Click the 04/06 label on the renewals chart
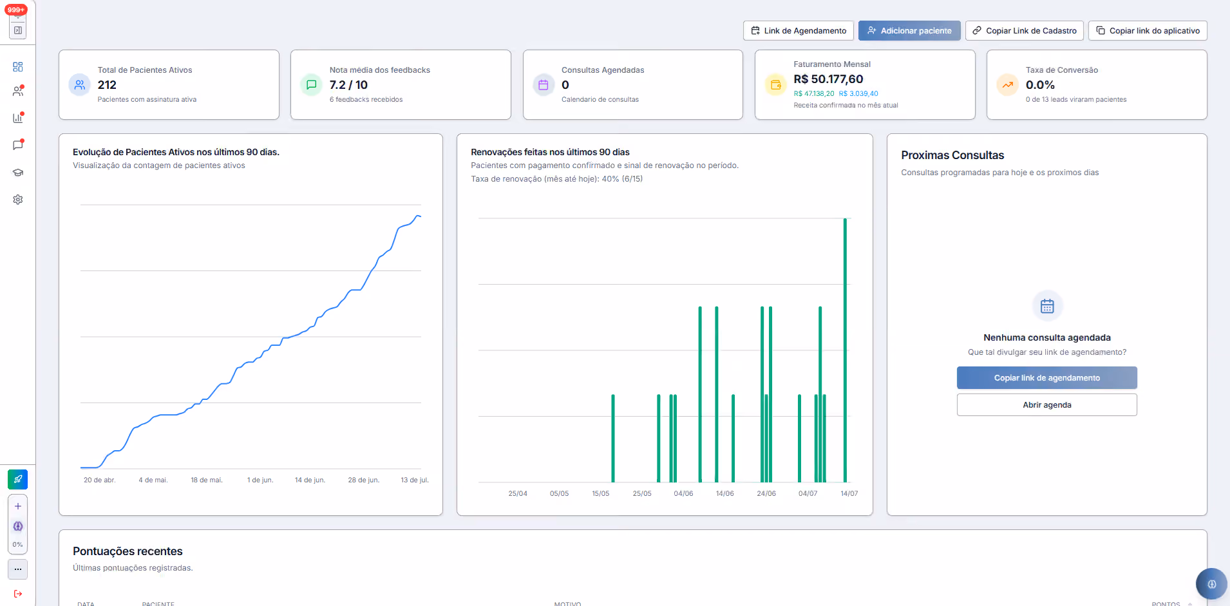This screenshot has width=1230, height=606. point(683,494)
